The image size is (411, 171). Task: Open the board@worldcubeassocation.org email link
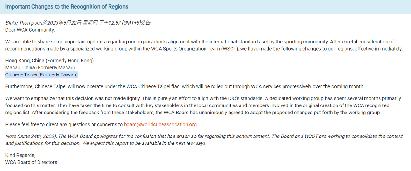pyautogui.click(x=160, y=124)
